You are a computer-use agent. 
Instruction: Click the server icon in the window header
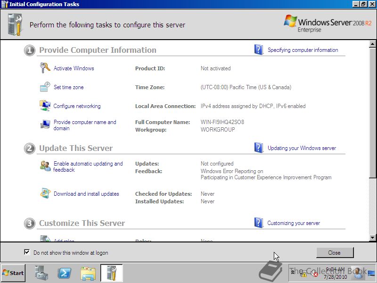tap(15, 25)
